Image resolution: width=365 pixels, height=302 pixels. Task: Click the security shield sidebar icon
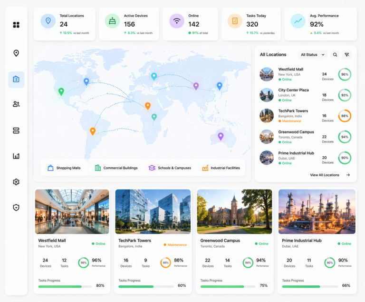point(16,208)
